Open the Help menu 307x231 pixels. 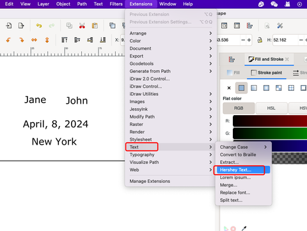[x=188, y=4]
